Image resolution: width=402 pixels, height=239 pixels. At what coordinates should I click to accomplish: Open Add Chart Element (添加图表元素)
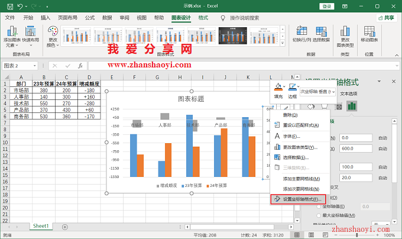12,37
